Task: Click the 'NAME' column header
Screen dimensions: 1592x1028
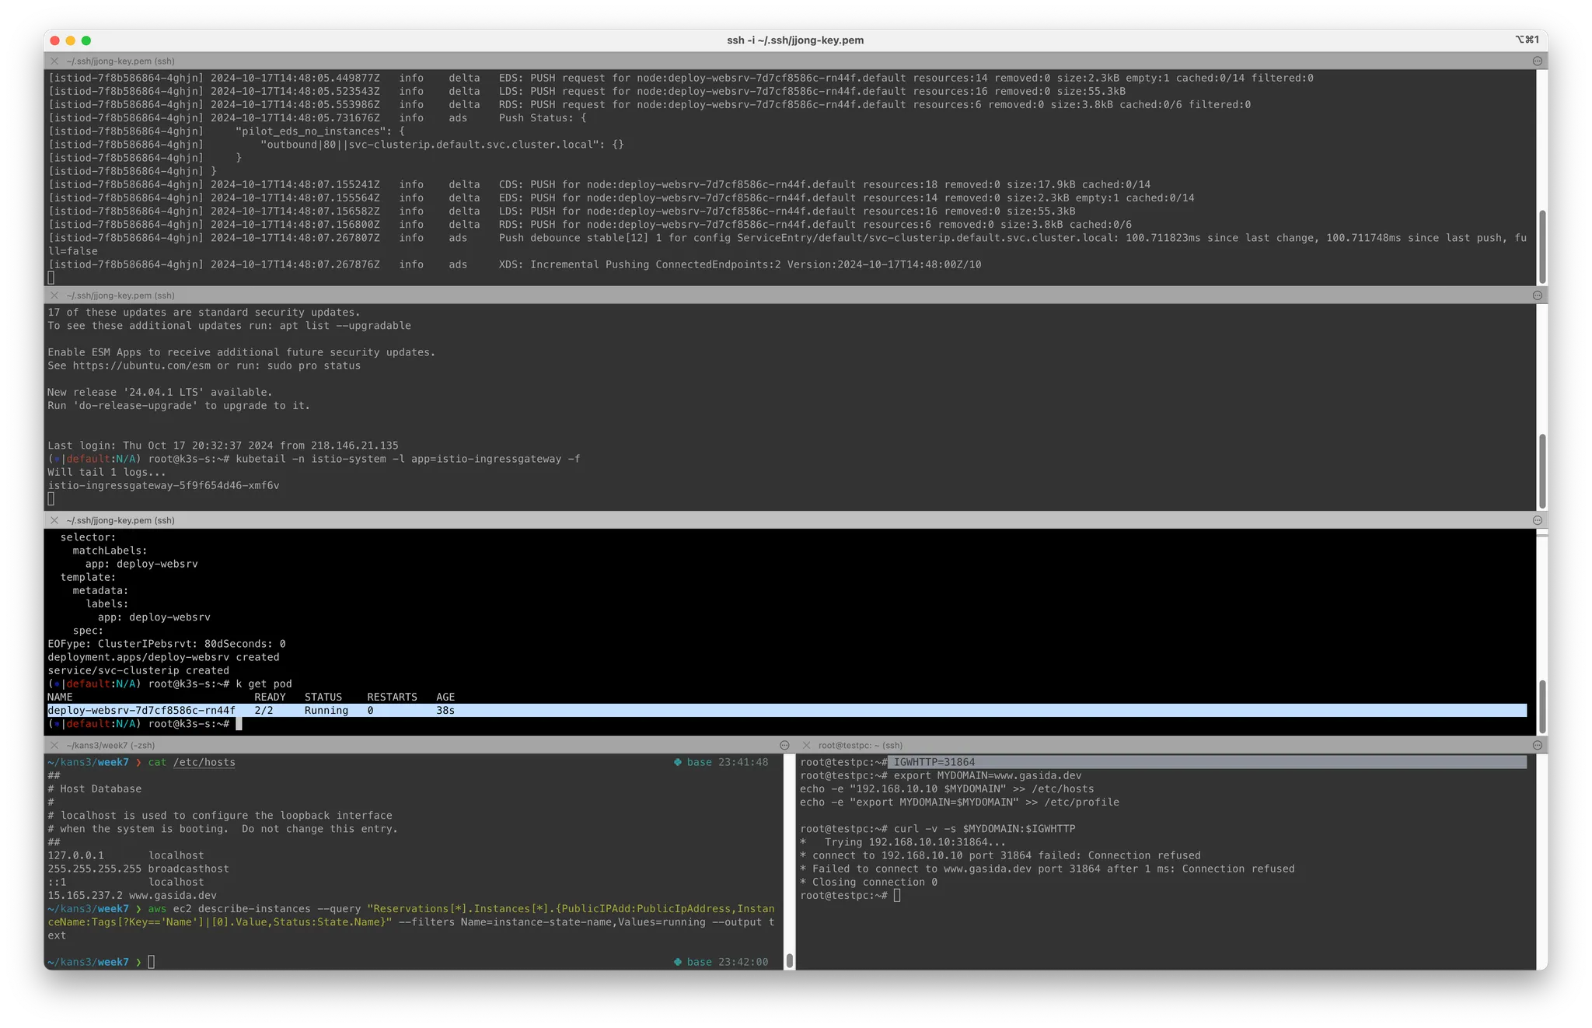Action: [x=60, y=697]
